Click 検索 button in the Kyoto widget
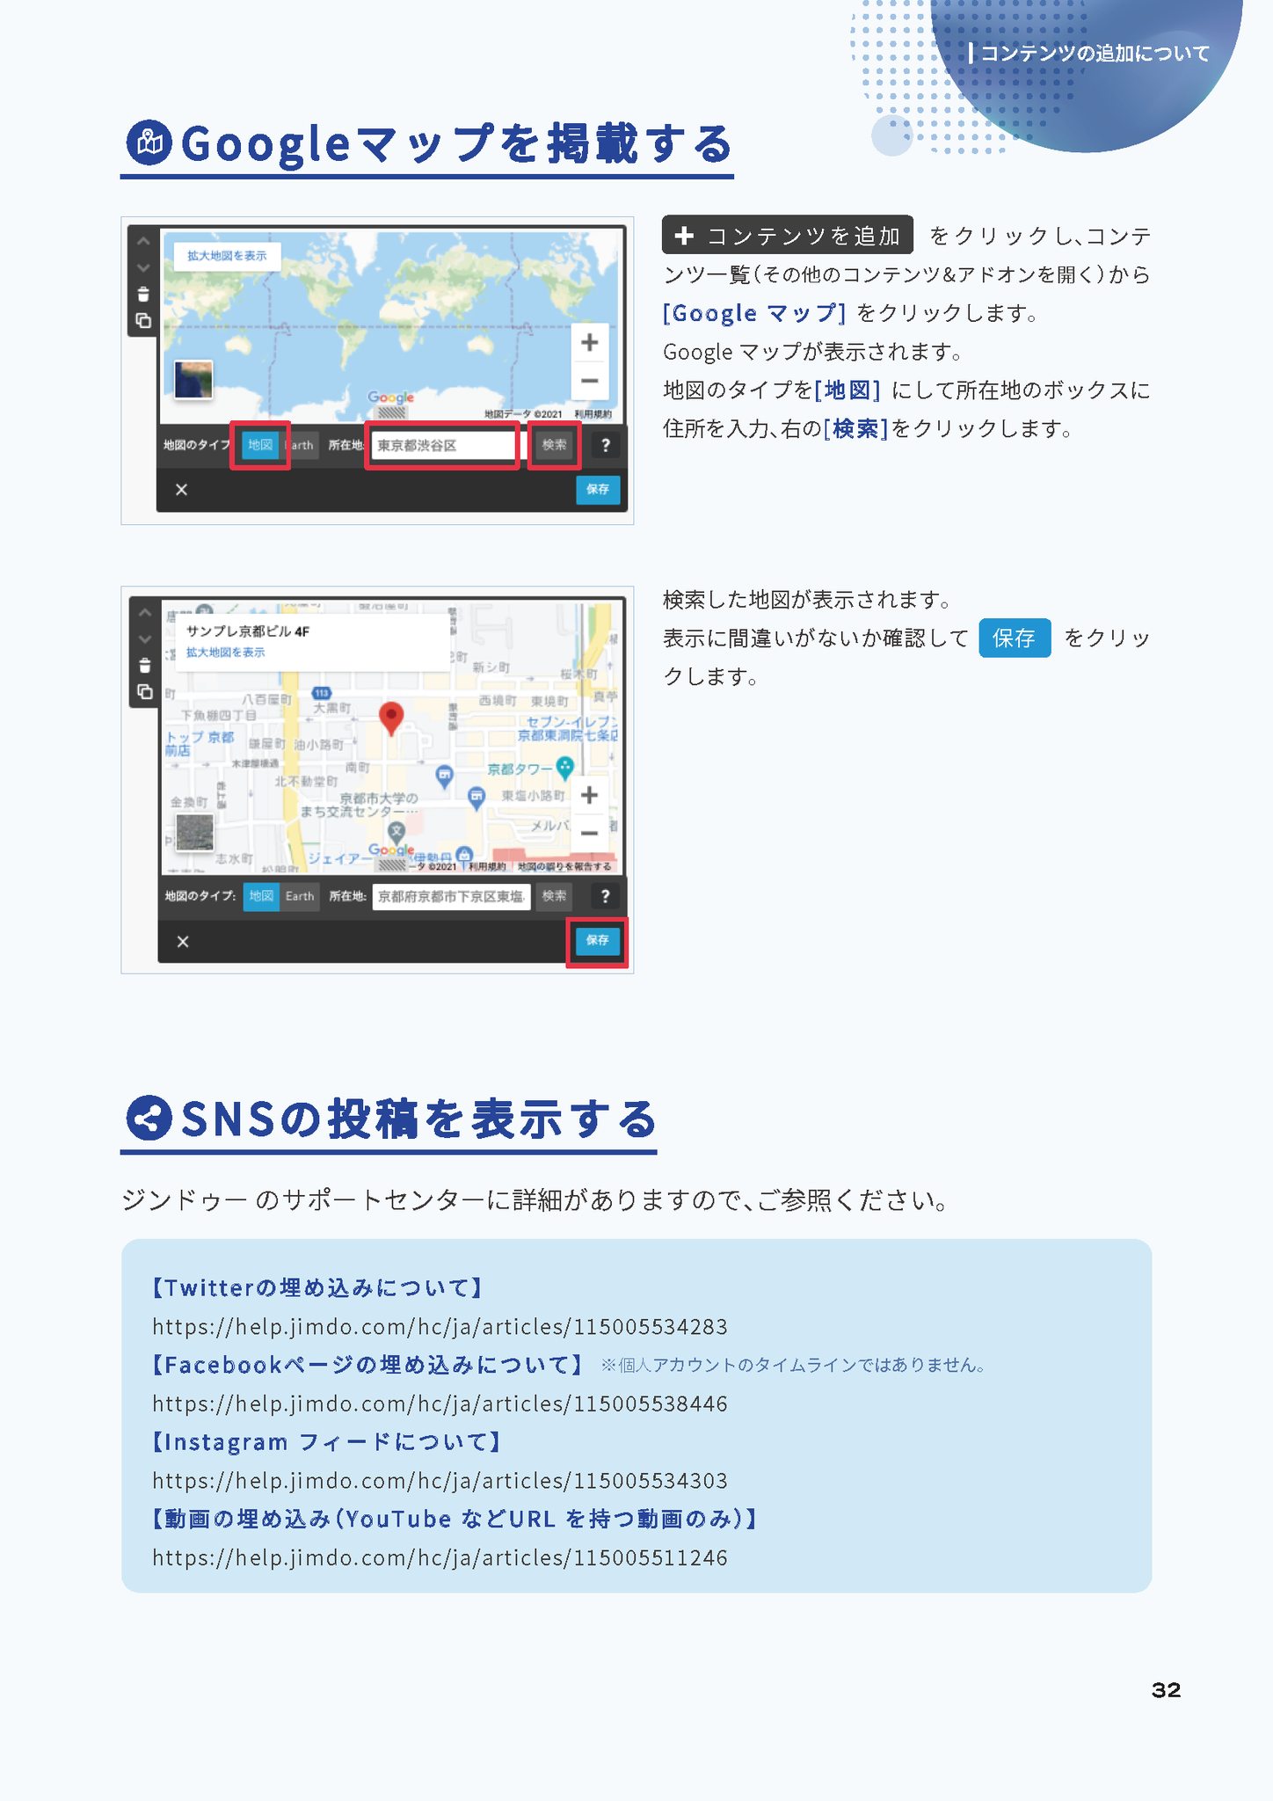This screenshot has width=1273, height=1801. coord(554,896)
